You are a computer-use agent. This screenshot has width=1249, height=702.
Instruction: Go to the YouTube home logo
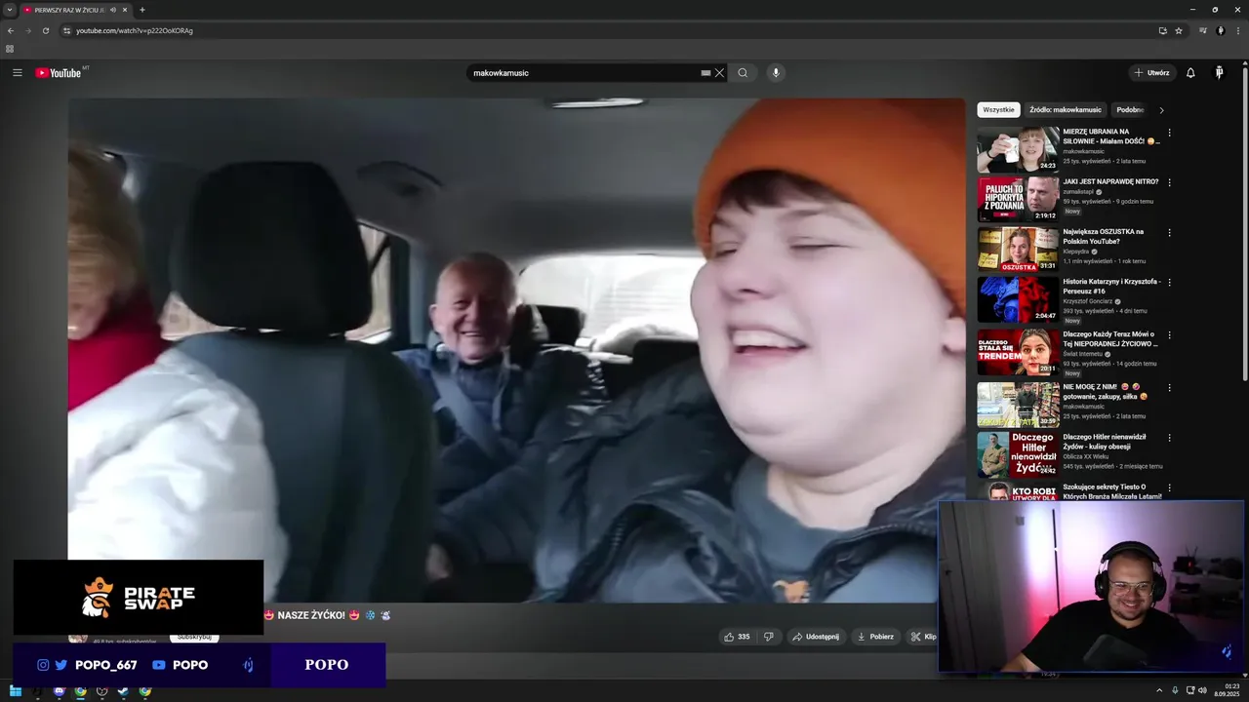click(x=59, y=72)
